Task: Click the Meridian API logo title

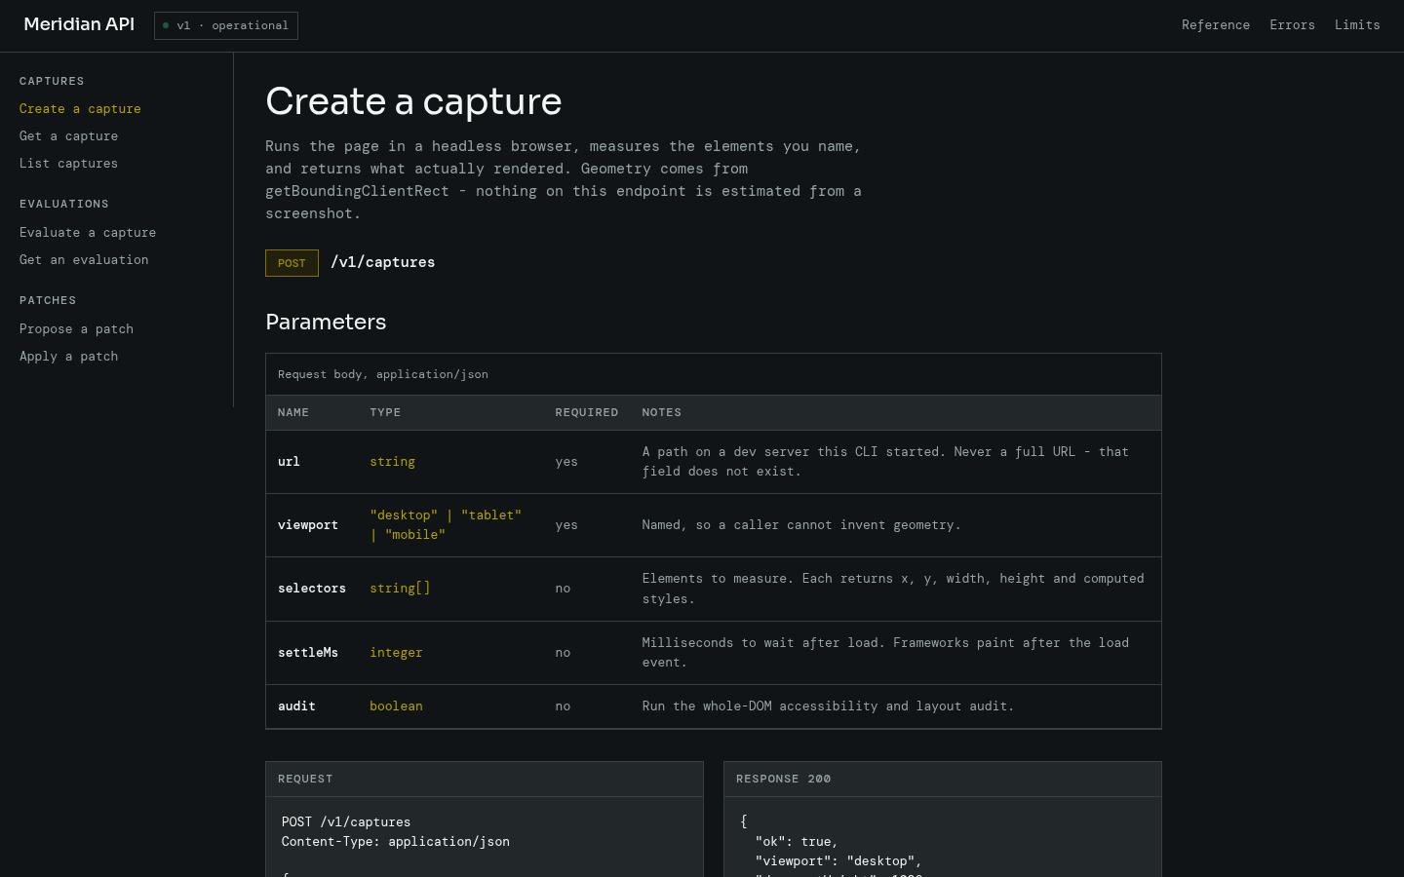Action: tap(79, 24)
